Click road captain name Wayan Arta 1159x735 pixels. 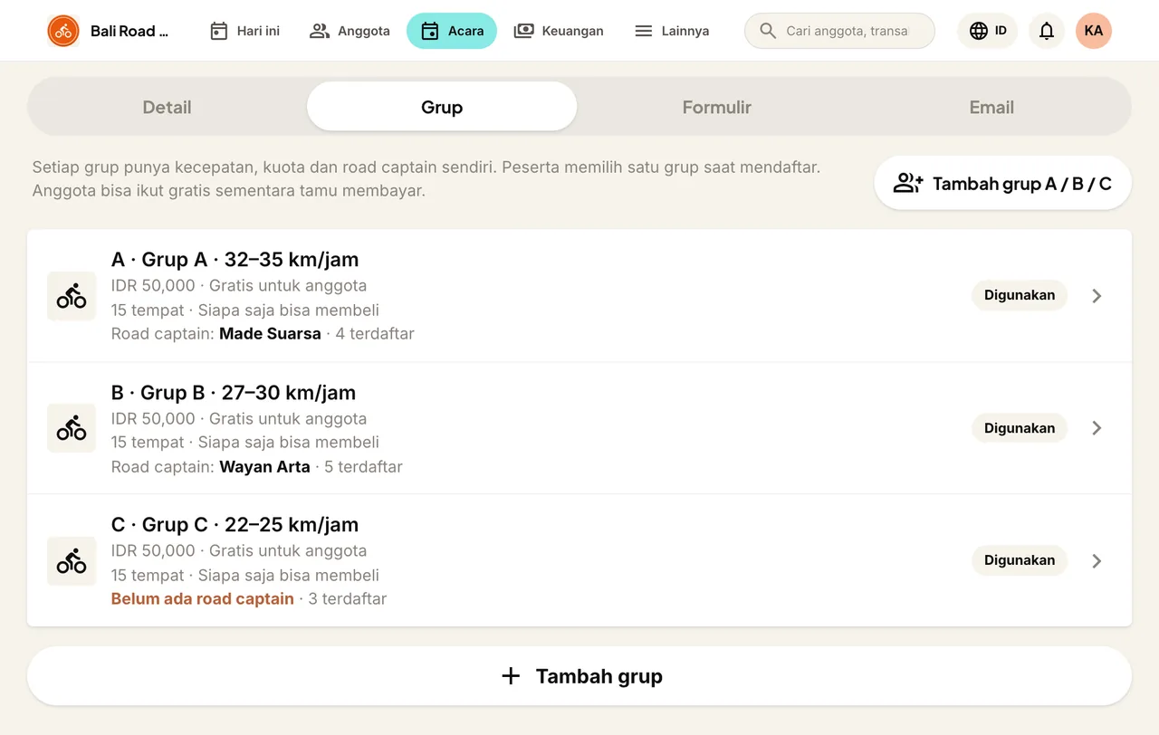pos(264,467)
